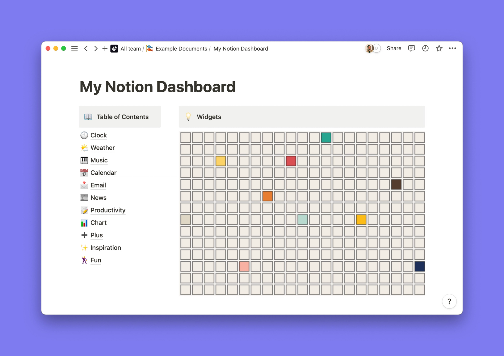Click the Example Documents page icon
Viewport: 504px width, 356px height.
[x=150, y=49]
